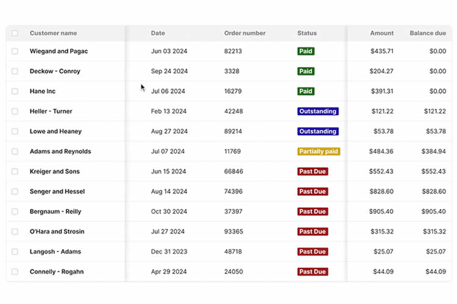This screenshot has width=457, height=304.
Task: Sort table by Status column header
Action: coord(306,33)
